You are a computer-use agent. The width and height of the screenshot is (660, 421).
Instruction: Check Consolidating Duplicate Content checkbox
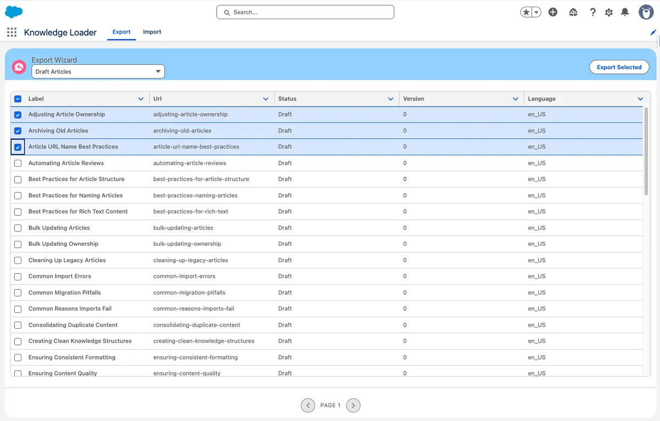point(18,325)
